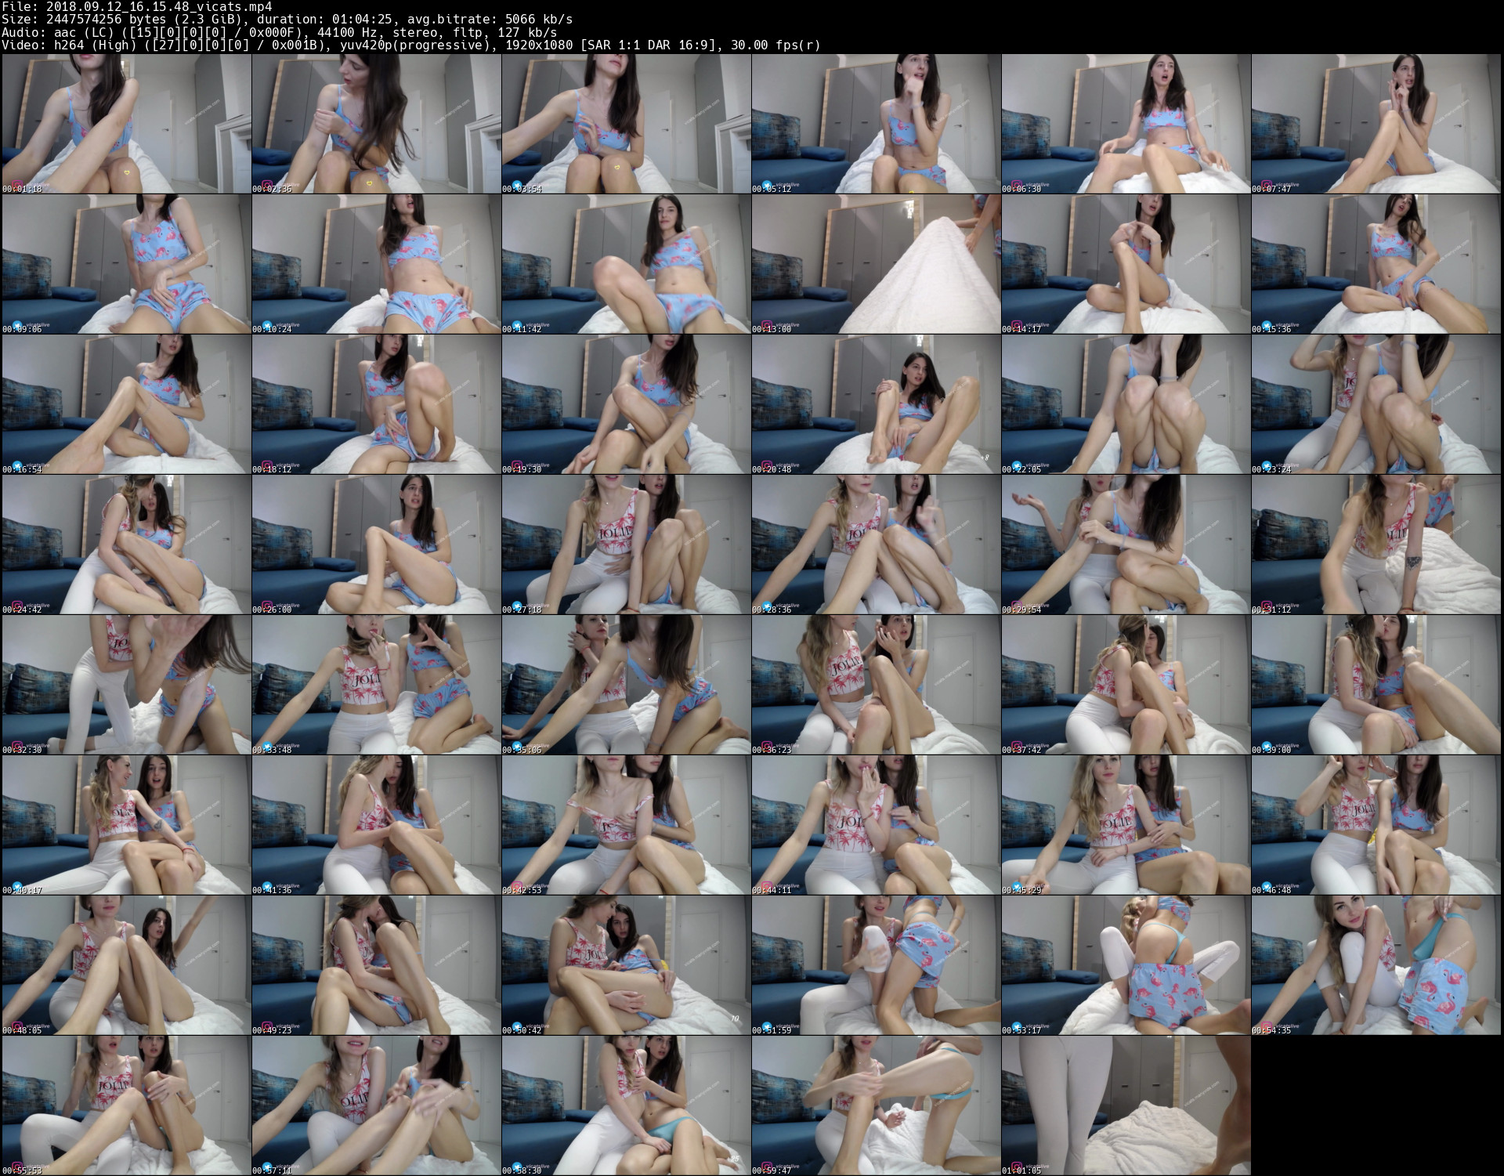Select the 00:16:54 thumbnail
Viewport: 1504px width, 1176px height.
[x=126, y=404]
